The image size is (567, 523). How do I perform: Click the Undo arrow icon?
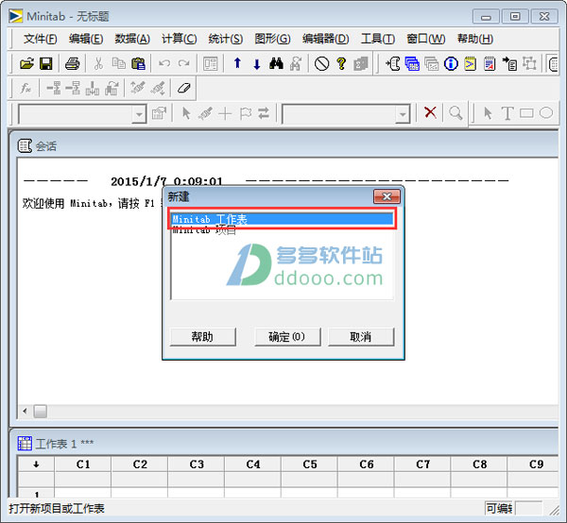pos(164,63)
